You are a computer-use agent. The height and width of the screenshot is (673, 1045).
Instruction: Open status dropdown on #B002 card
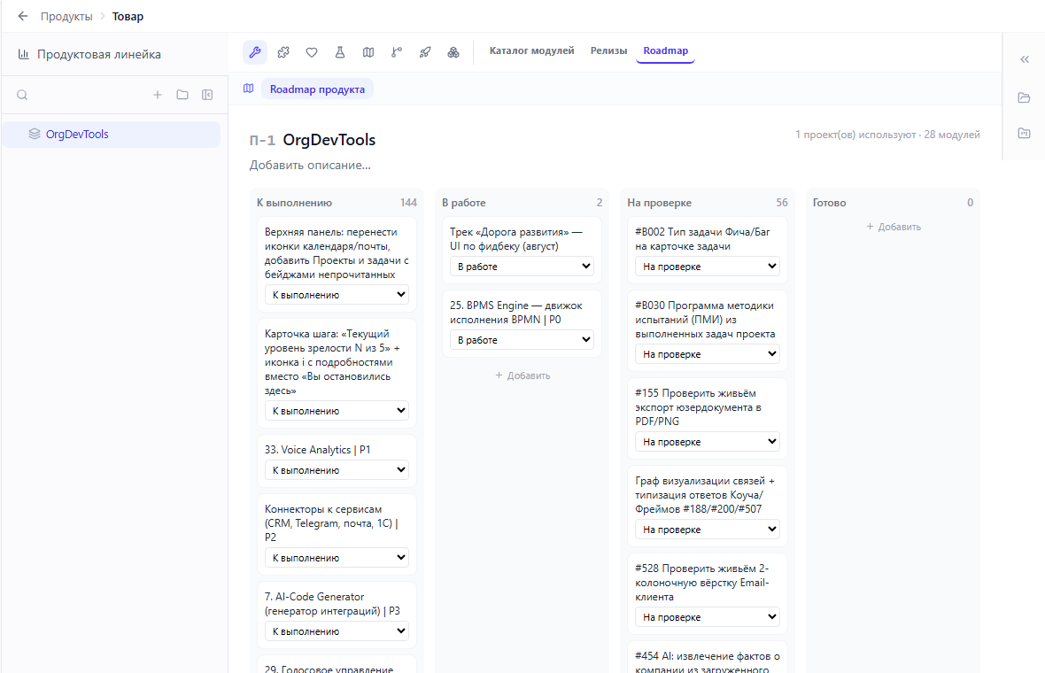[x=707, y=267]
